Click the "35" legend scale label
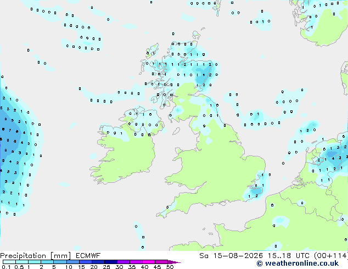Screen dimensions: 348x269 click(132, 267)
